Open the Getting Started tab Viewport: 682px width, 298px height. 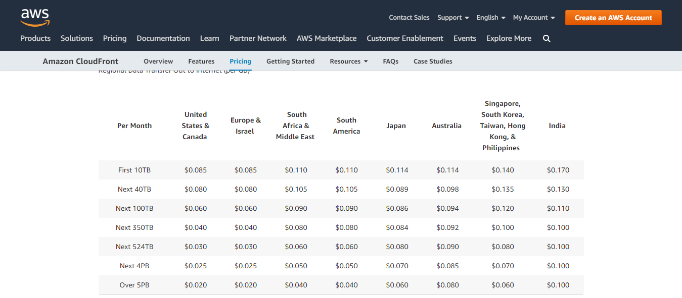(290, 62)
